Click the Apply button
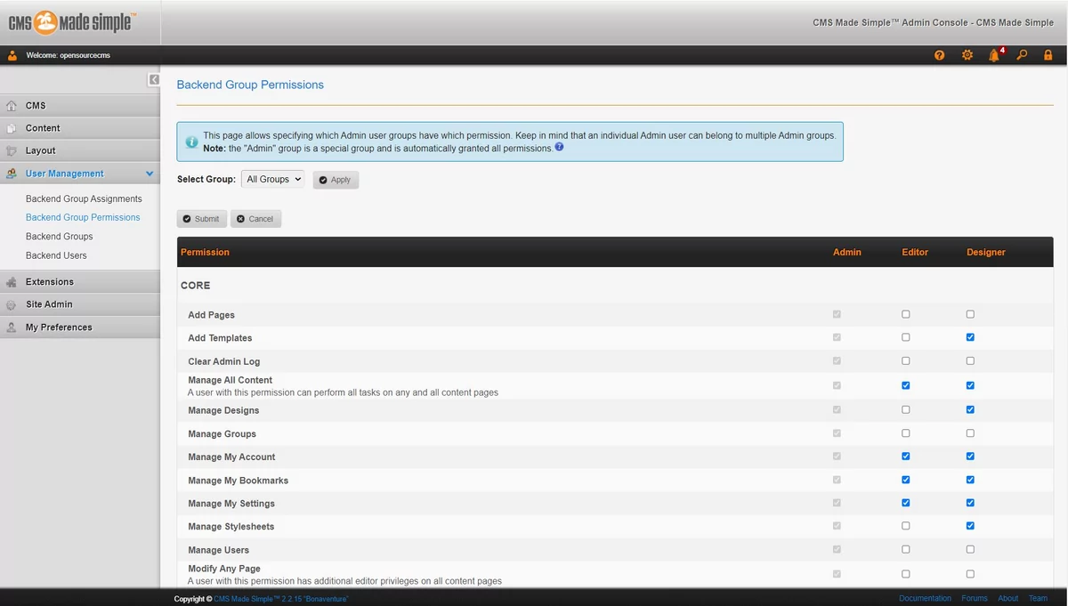Screen dimensions: 1068x606 tap(336, 180)
